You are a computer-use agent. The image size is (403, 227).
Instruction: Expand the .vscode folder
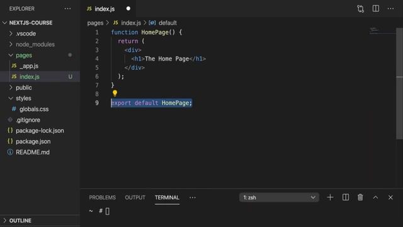11,33
